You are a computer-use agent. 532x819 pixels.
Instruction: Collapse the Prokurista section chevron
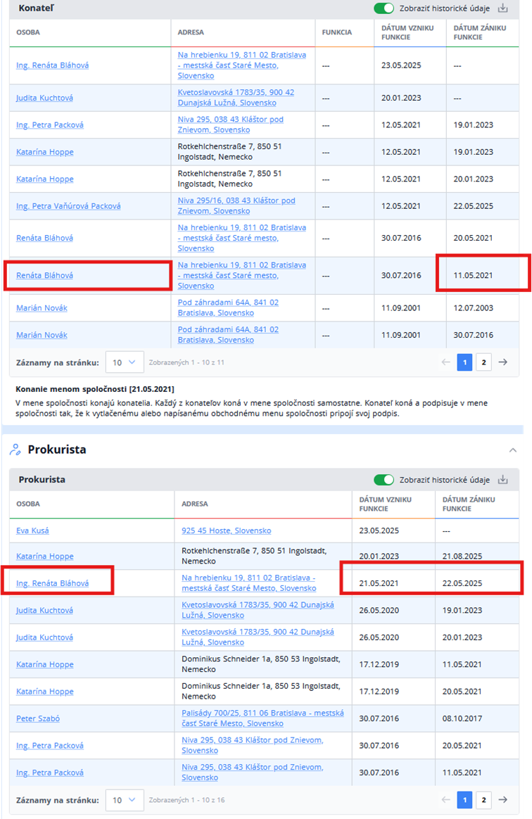513,450
